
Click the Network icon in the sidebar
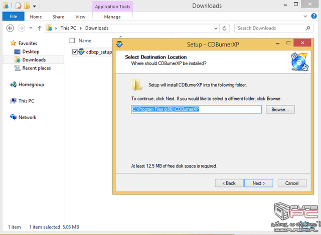pyautogui.click(x=14, y=117)
